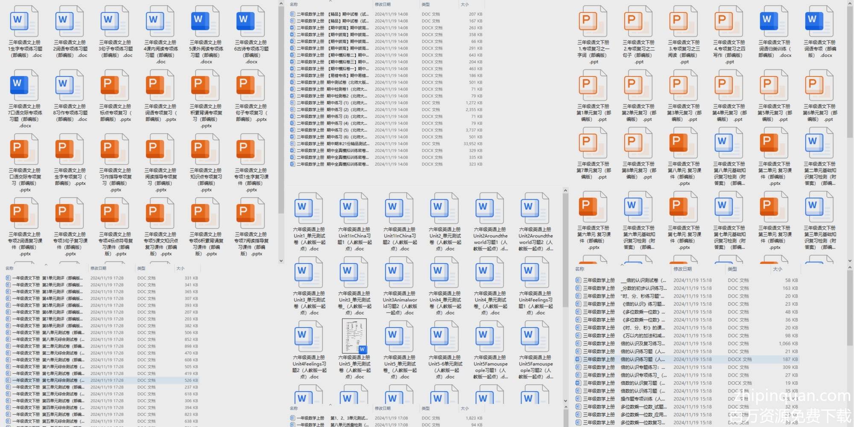Select 三年级数学上册 操作题专项训练 row

point(687,399)
